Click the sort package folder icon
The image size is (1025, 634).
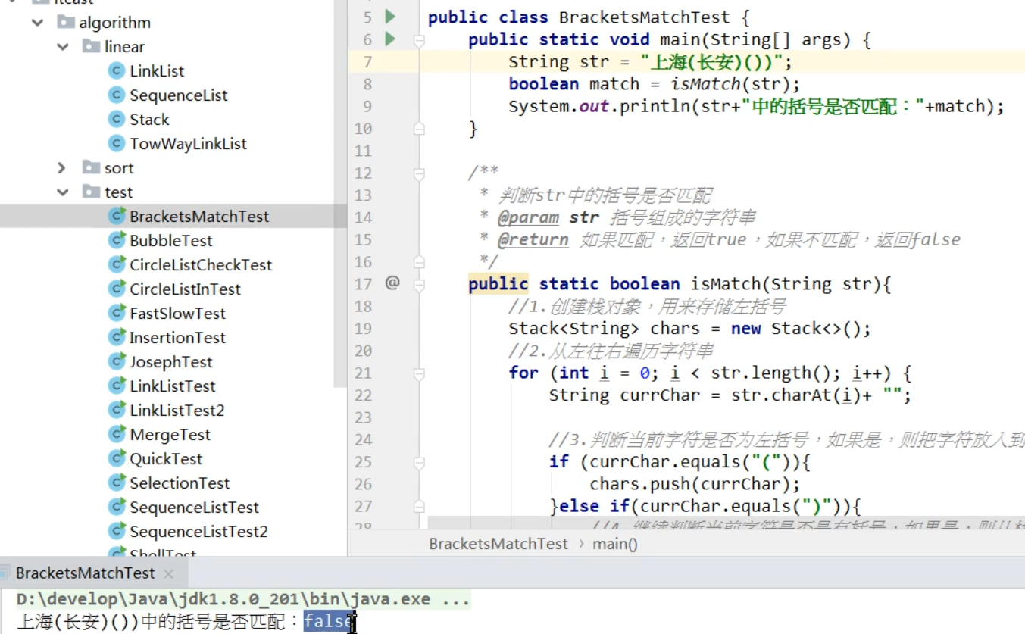[x=91, y=167]
